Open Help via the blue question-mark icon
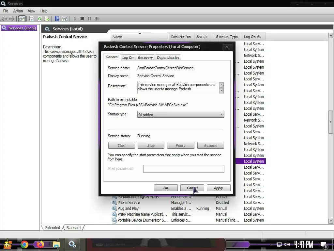The height and width of the screenshot is (251, 334). coord(57,19)
